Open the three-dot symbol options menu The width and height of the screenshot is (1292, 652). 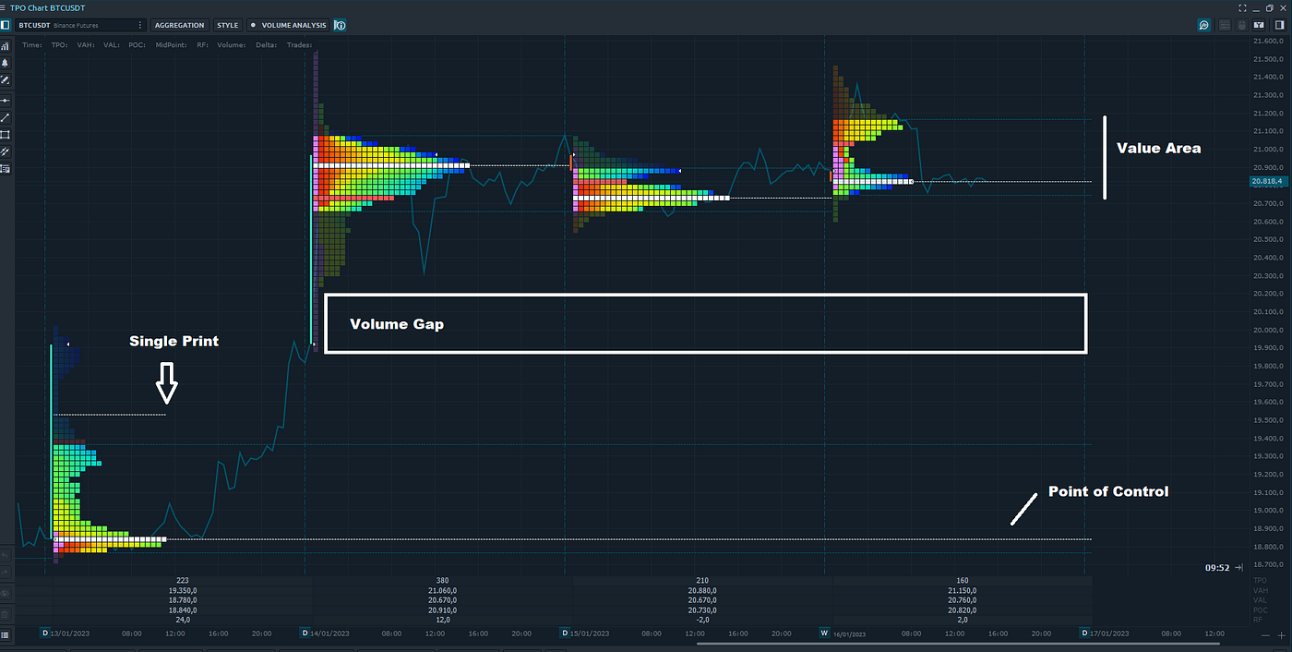tap(140, 25)
